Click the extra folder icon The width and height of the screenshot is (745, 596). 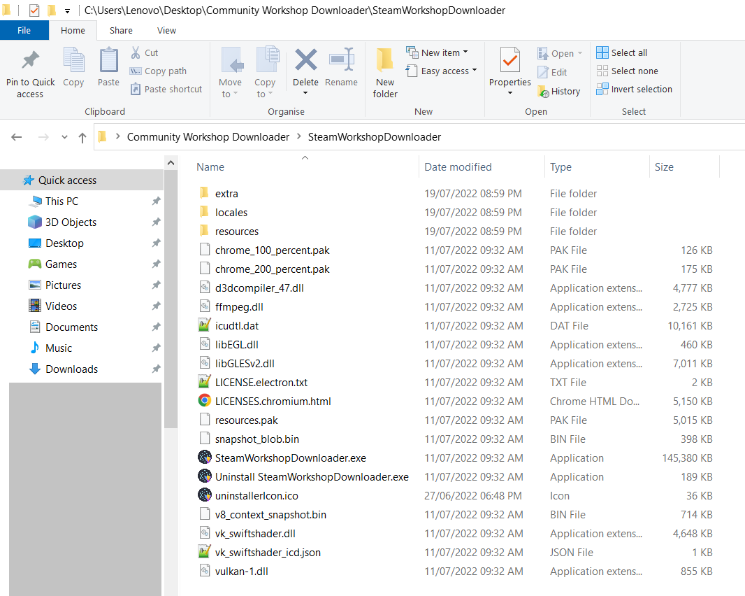coord(204,192)
